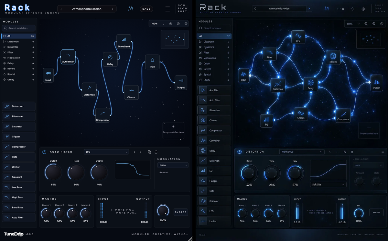Select the LFO node in right canvas
Screen dimensions: 388x241
coord(298,37)
